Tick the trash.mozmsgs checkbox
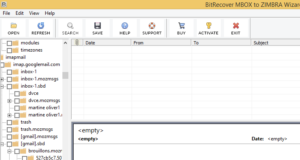This screenshot has height=160, width=300. (9, 130)
